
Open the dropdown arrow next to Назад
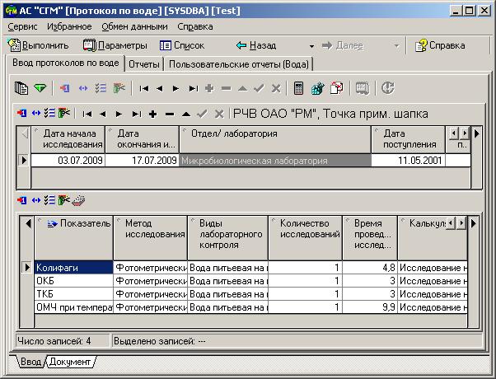(x=311, y=46)
